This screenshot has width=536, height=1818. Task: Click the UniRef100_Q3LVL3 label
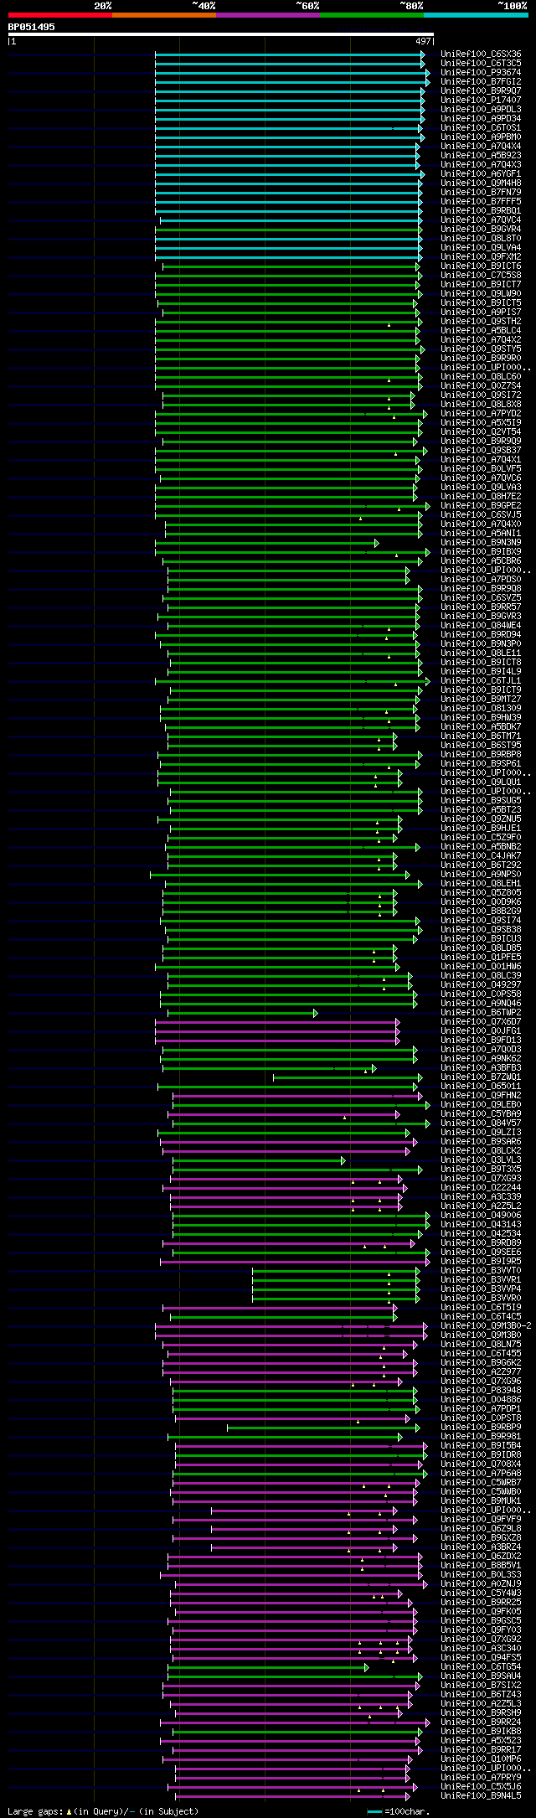tap(481, 1160)
